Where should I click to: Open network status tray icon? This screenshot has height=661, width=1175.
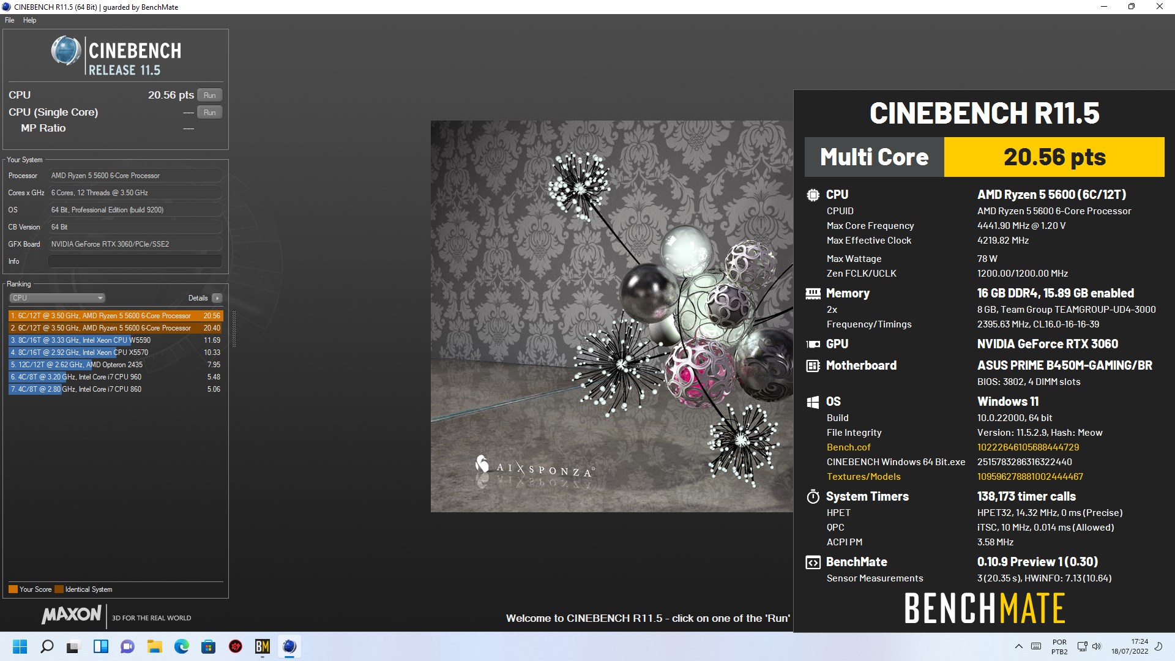[x=1082, y=646]
